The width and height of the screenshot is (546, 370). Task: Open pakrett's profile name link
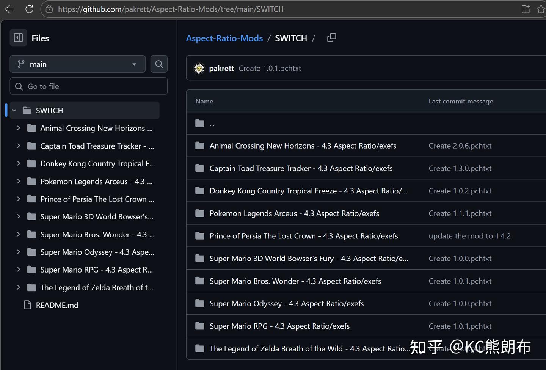pyautogui.click(x=221, y=68)
